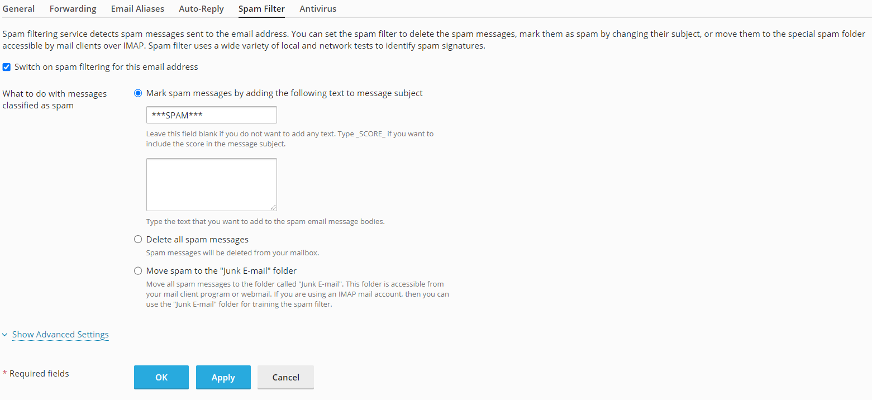The height and width of the screenshot is (400, 872).
Task: Select 'Move spam to Junk E-mail folder' option
Action: click(x=138, y=271)
